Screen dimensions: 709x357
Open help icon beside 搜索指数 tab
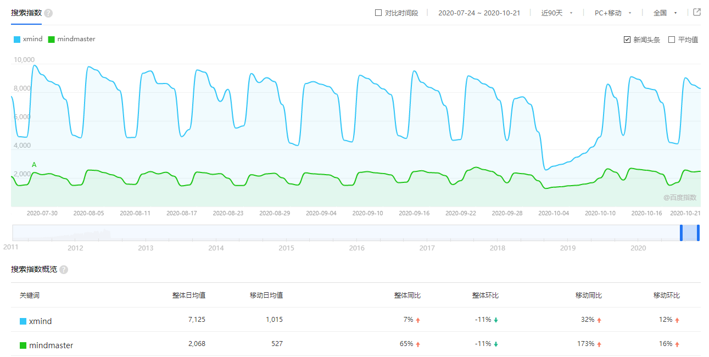point(48,13)
